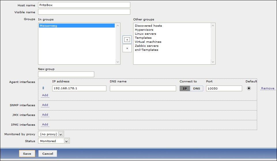Click the move-right double arrow button

tap(127, 48)
